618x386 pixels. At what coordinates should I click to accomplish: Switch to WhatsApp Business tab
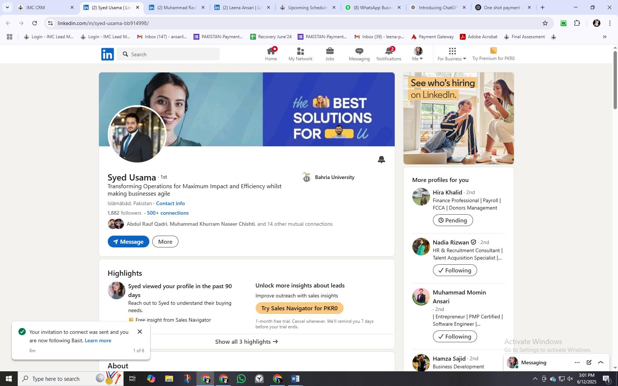coord(373,7)
